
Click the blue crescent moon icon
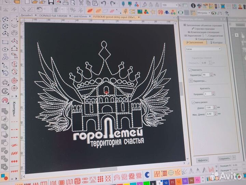(x=147, y=175)
